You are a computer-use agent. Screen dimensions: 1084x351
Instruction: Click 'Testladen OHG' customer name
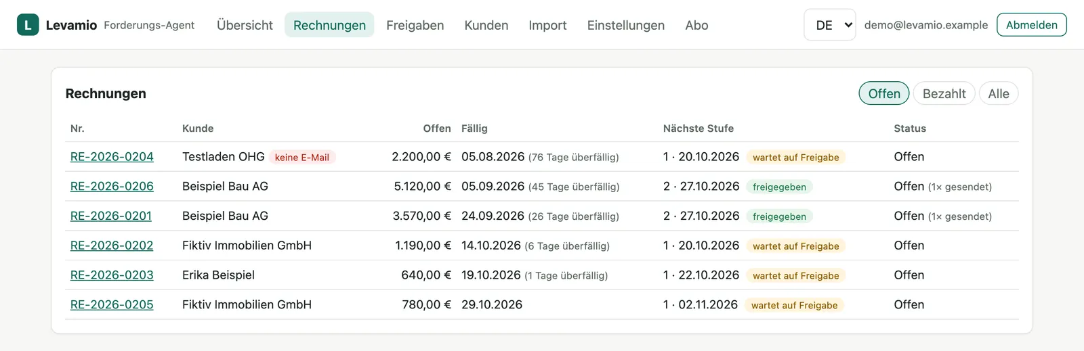point(224,157)
